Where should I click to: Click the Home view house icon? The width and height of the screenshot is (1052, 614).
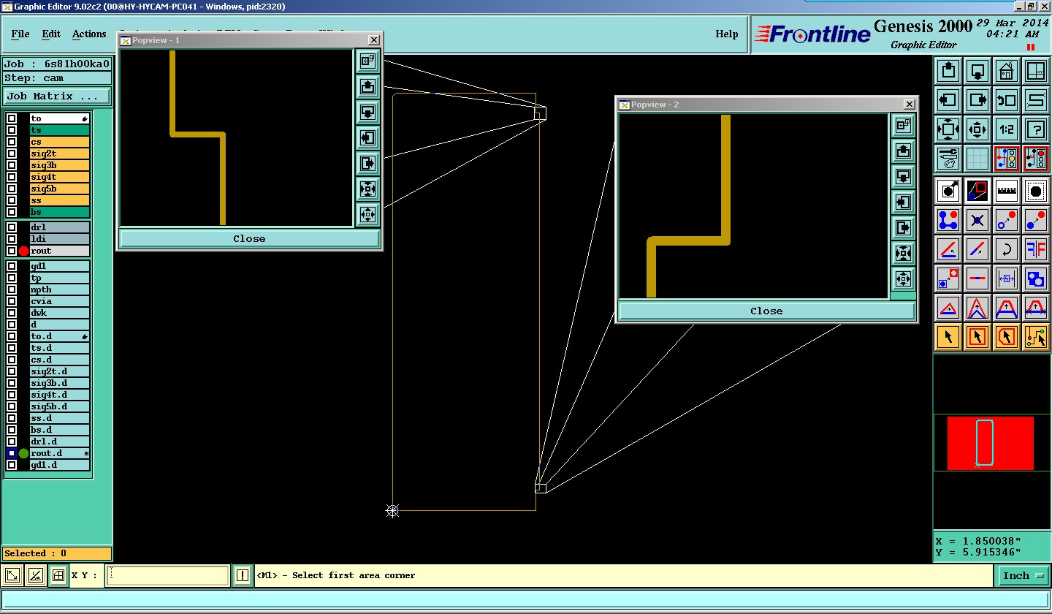click(x=1007, y=71)
